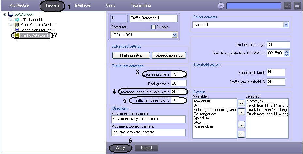Click the Traffic Detector 1 tree icon
303x154 pixels.
tap(17, 35)
